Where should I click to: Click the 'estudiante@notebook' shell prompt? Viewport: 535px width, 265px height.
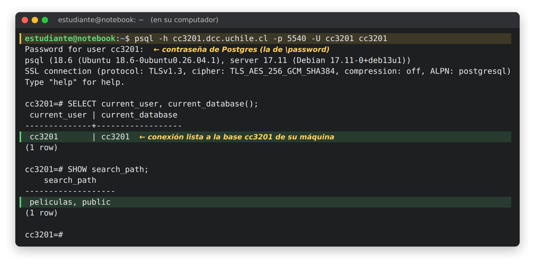(70, 38)
